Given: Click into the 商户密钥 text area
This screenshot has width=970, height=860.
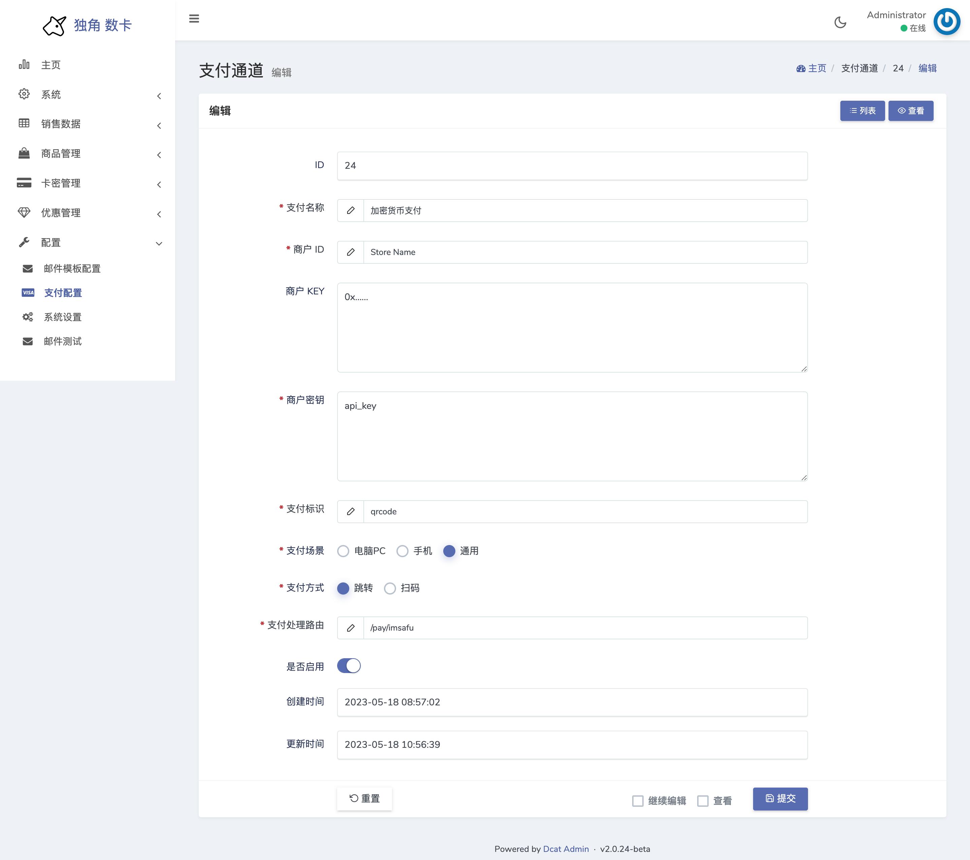Looking at the screenshot, I should pos(572,436).
